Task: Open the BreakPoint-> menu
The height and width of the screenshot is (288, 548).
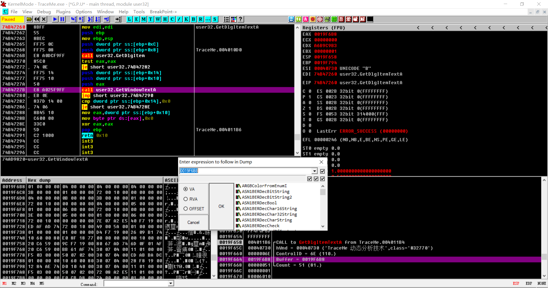Action: pyautogui.click(x=163, y=12)
